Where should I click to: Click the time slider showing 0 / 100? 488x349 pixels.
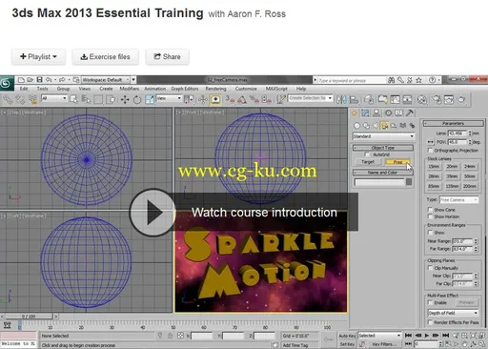(29, 317)
